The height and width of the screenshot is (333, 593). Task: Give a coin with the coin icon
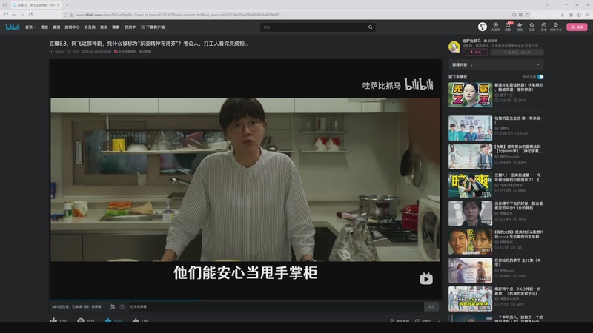pyautogui.click(x=81, y=320)
